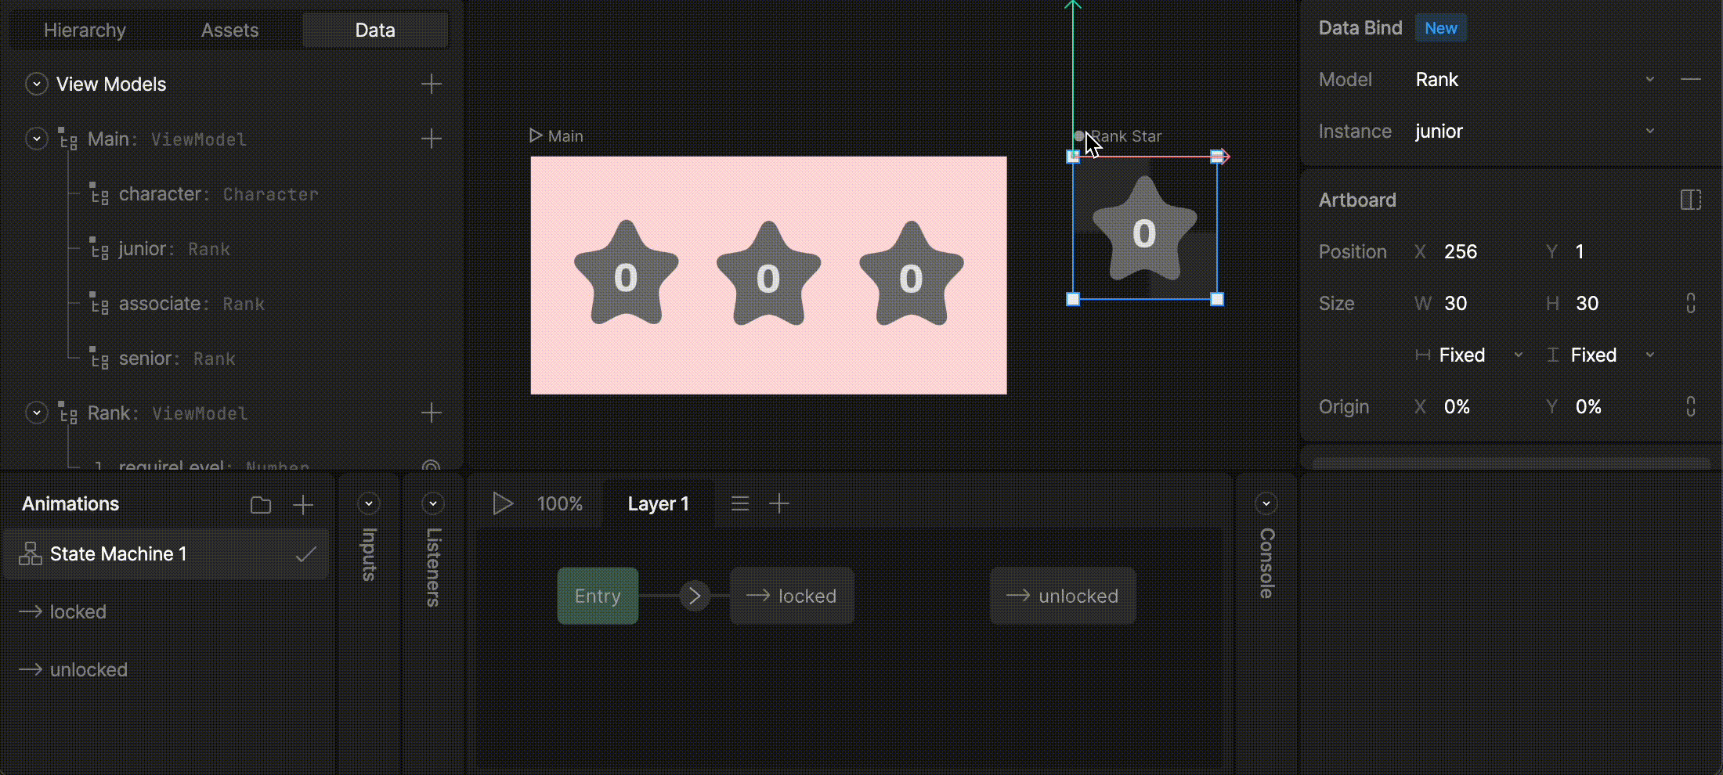Create a new animation folder
This screenshot has height=775, width=1723.
261,505
